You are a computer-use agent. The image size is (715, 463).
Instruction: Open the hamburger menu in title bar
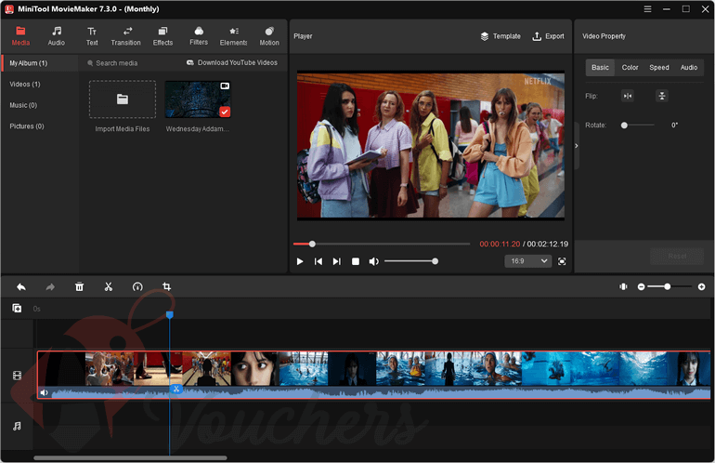[x=646, y=8]
